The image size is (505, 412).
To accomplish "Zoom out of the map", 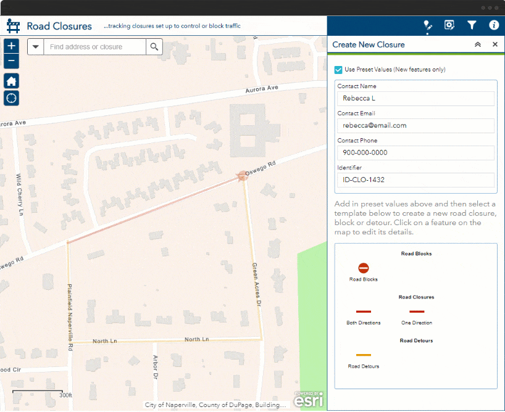I will (x=11, y=61).
